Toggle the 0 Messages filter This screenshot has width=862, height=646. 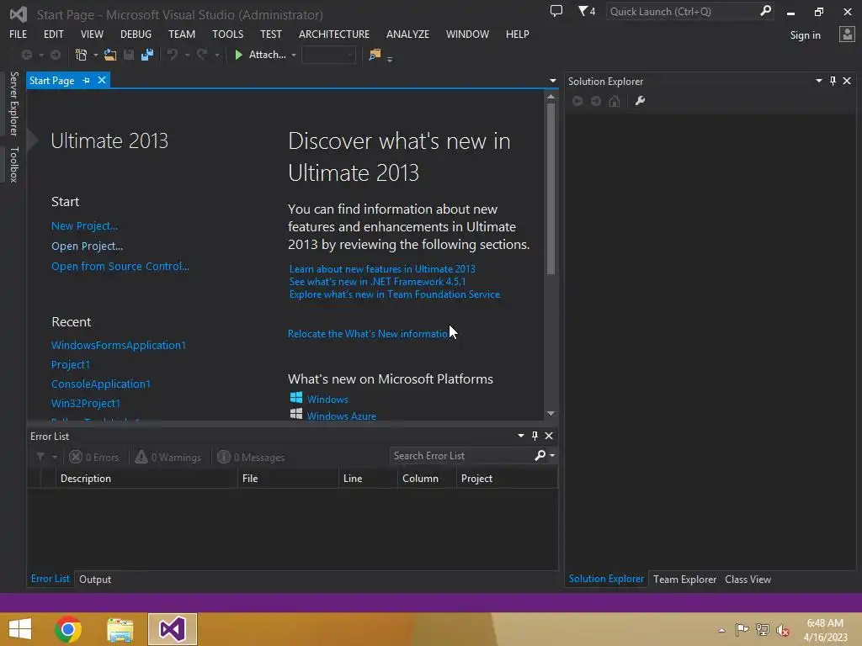tap(251, 457)
